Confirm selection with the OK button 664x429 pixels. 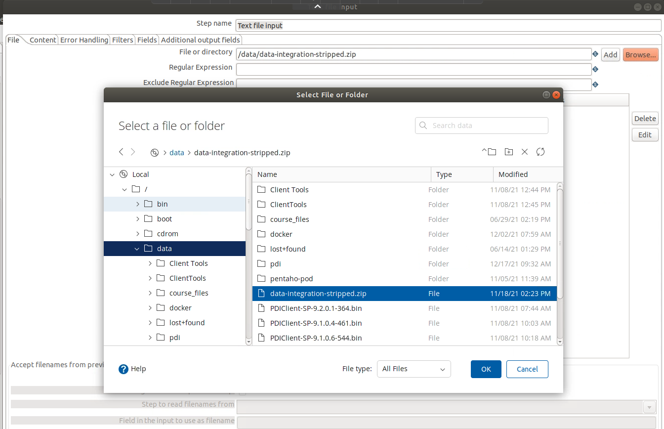486,369
